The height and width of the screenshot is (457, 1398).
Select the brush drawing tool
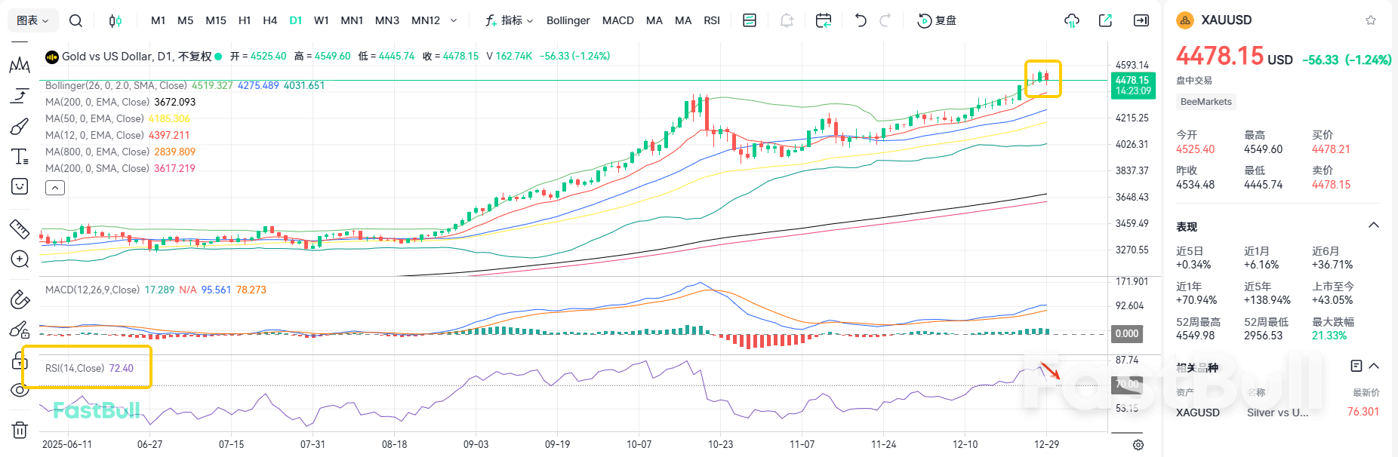coord(20,126)
